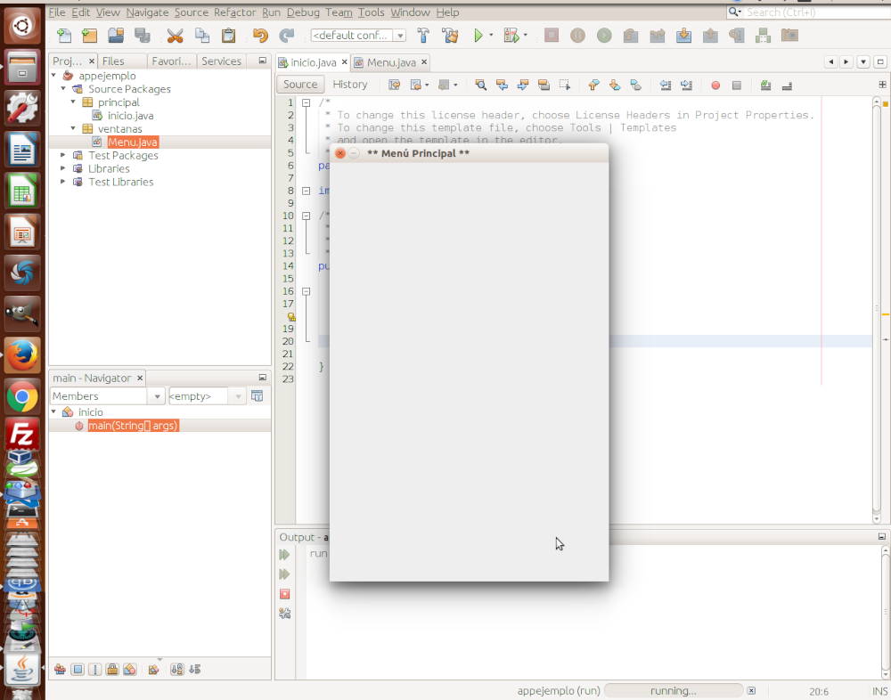The width and height of the screenshot is (891, 700).
Task: Re-run the application from the Output panel
Action: click(284, 554)
